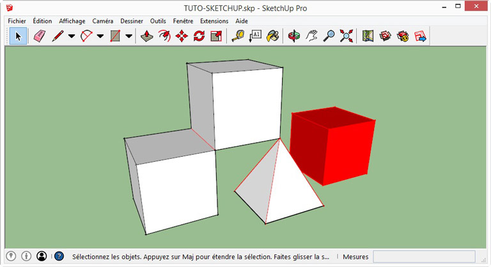The image size is (491, 267).
Task: Choose the Line pencil tool
Action: (x=58, y=36)
